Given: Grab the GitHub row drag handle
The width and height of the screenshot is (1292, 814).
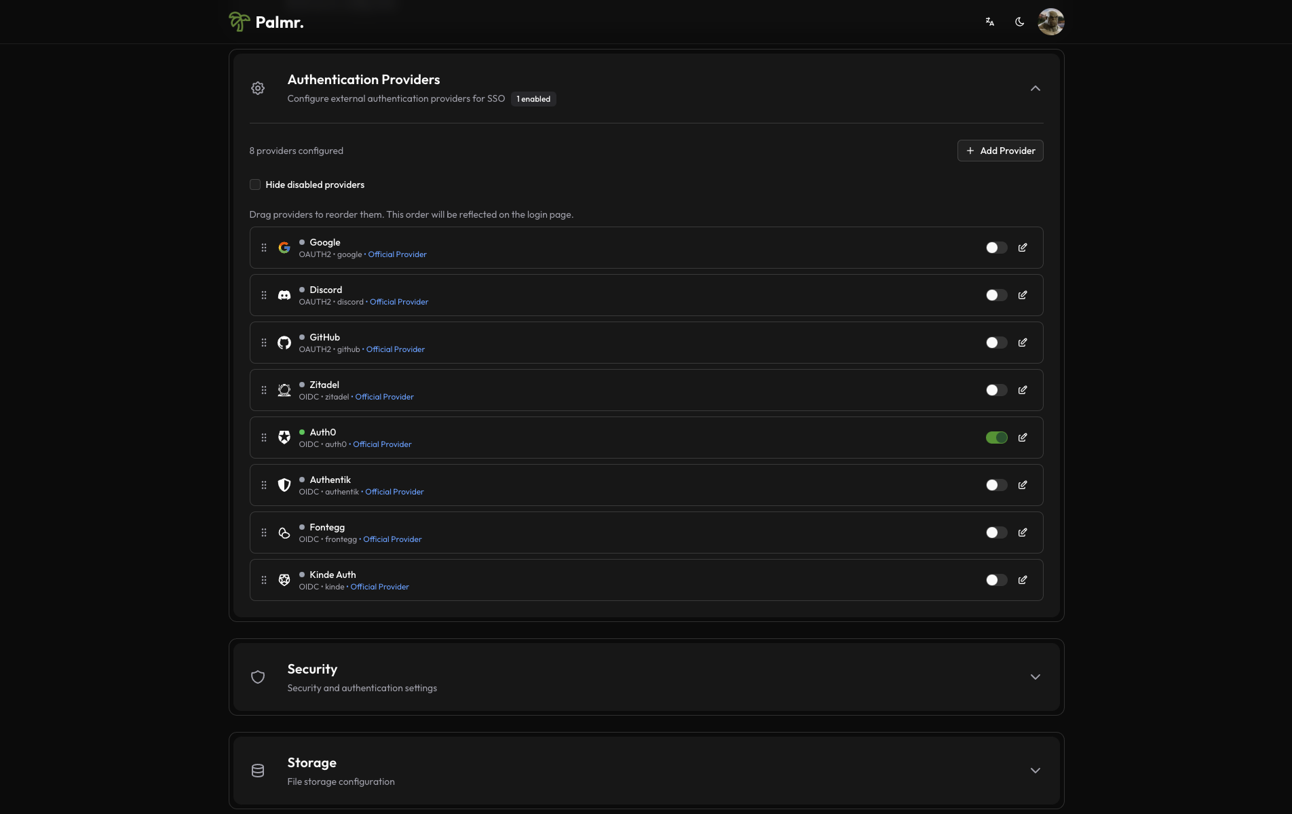Looking at the screenshot, I should [264, 343].
